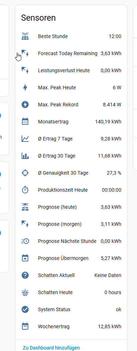This screenshot has width=137, height=351.
Task: Click the lightning icon for Max. Peak Heute
Action: click(x=25, y=87)
